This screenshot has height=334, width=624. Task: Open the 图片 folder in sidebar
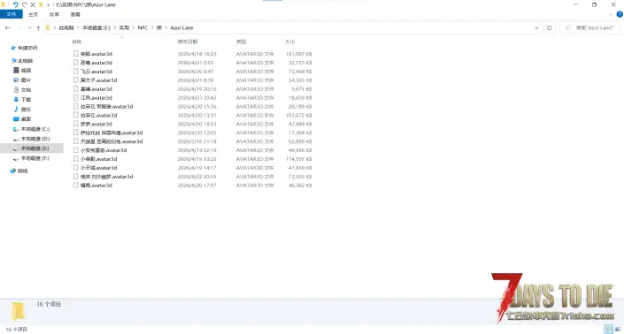(22, 80)
